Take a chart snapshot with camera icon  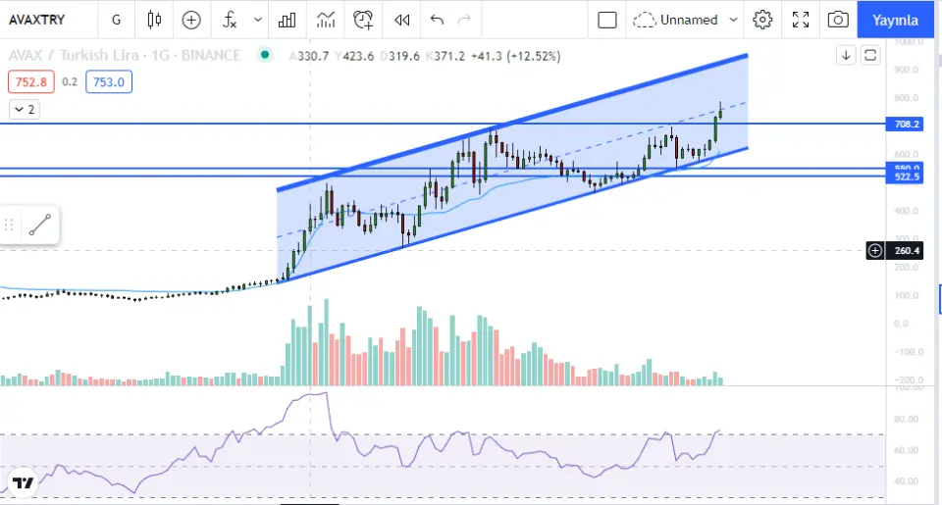(x=838, y=20)
